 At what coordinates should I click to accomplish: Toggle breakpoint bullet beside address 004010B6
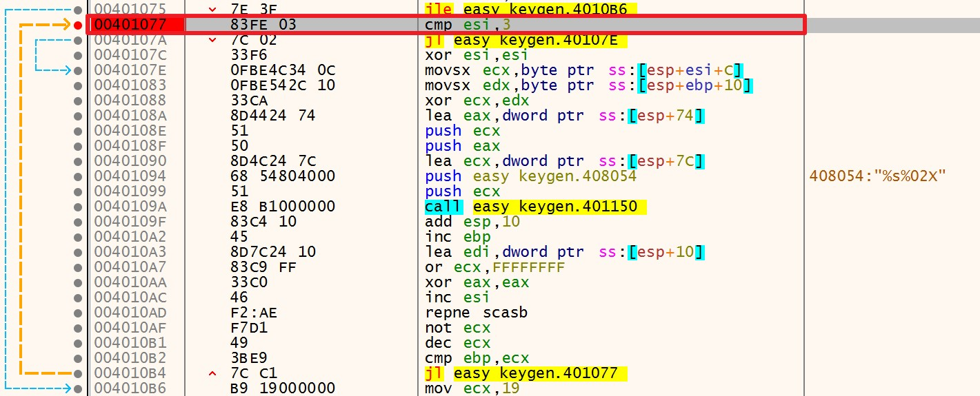coord(78,388)
